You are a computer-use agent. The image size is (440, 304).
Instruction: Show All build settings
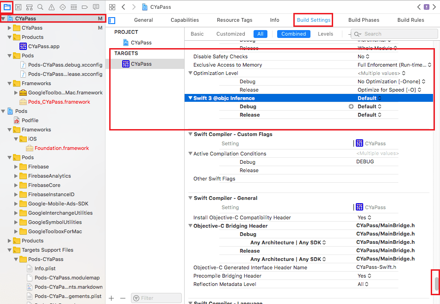260,34
